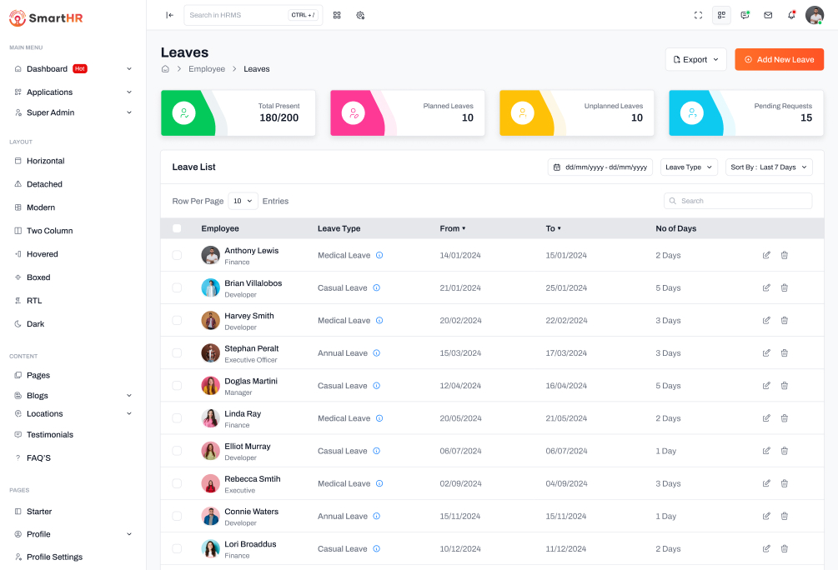Check the box for Stephan Peralt row
This screenshot has width=838, height=570.
(177, 353)
